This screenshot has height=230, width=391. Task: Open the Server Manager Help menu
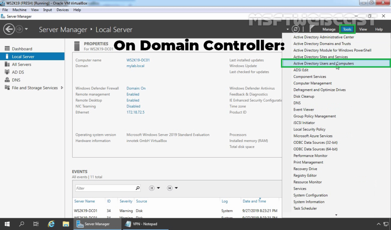click(379, 29)
